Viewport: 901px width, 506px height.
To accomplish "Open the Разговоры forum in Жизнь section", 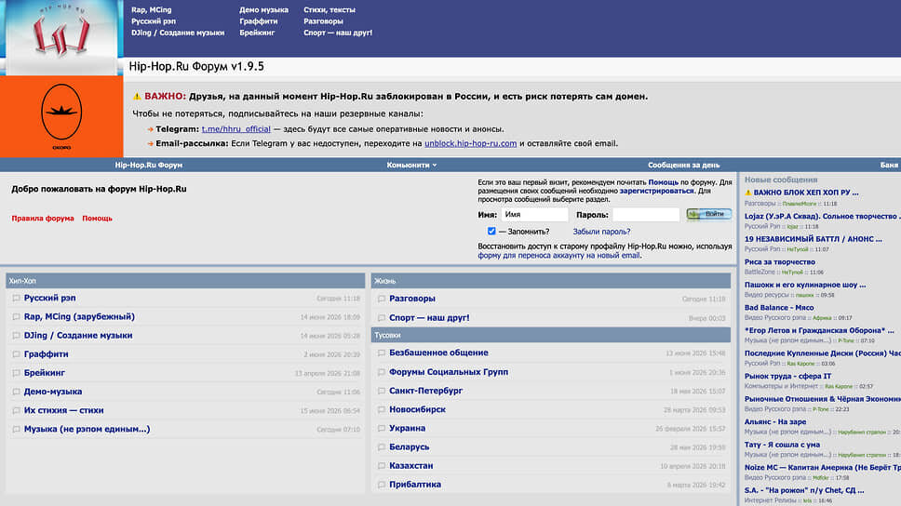I will (412, 299).
